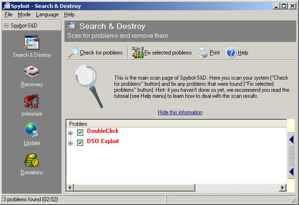Click the horizontal scrollbar right arrow
299x205 pixels.
(282, 187)
